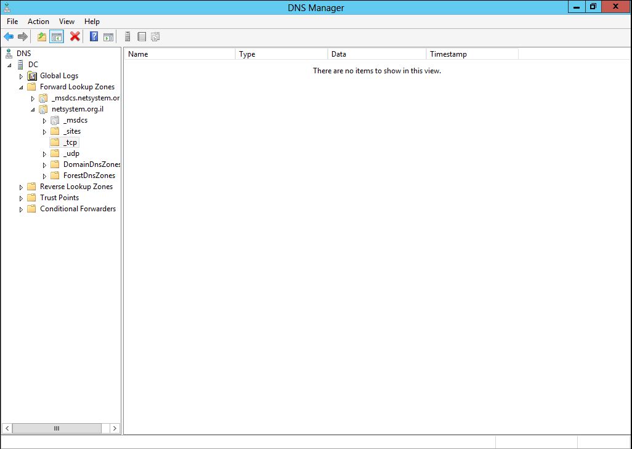Click the new server toolbar icon
Viewport: 632px width, 449px height.
pos(128,37)
